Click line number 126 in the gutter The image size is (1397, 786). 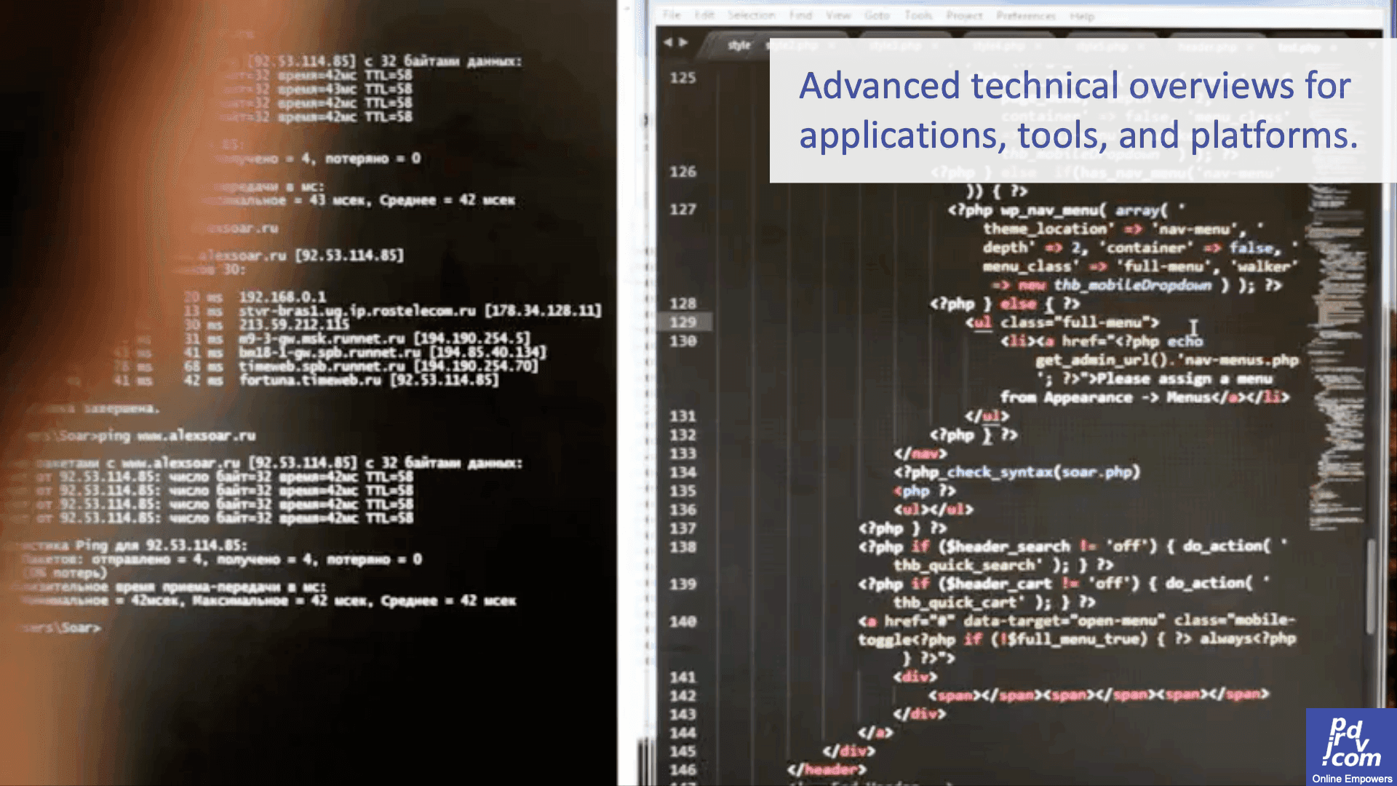(x=682, y=172)
